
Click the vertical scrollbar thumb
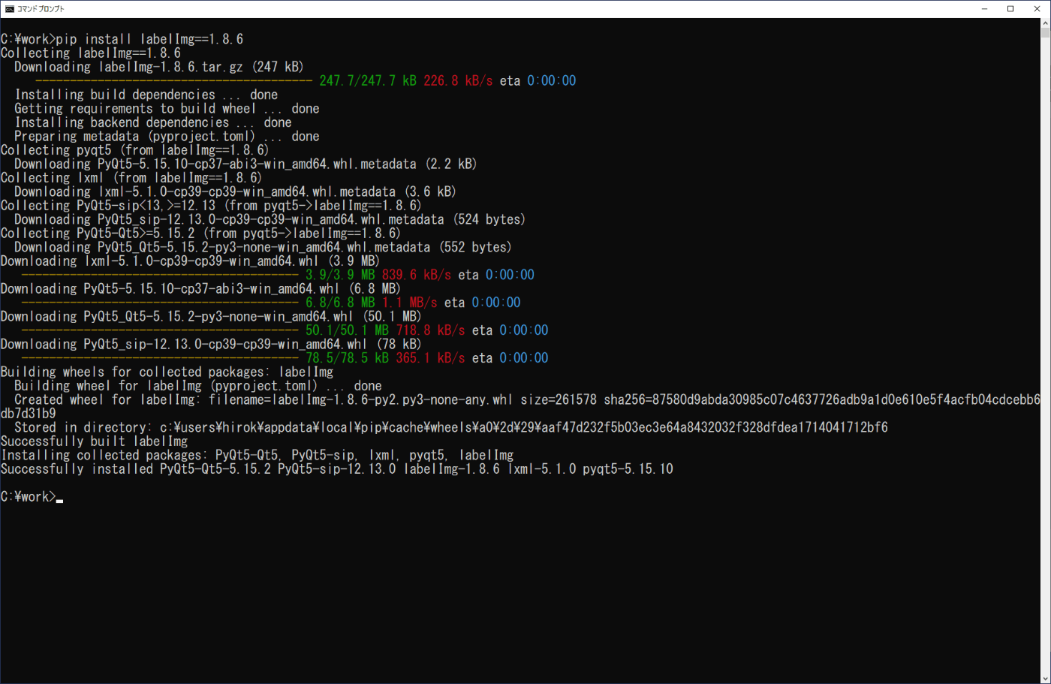click(x=1045, y=33)
